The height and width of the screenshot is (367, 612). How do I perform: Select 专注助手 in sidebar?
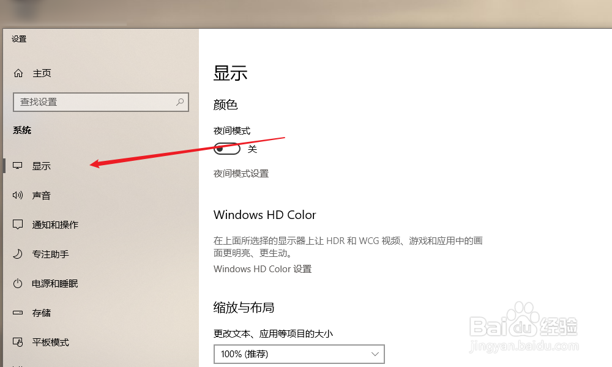point(50,254)
